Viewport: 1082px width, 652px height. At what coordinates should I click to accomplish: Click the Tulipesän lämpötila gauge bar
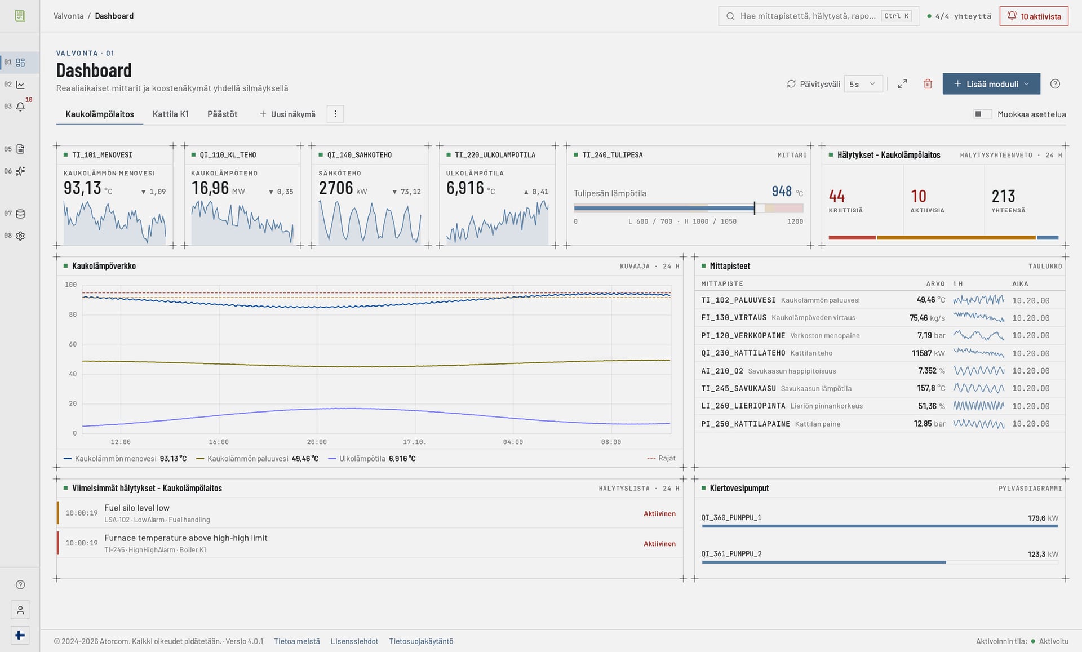[688, 208]
